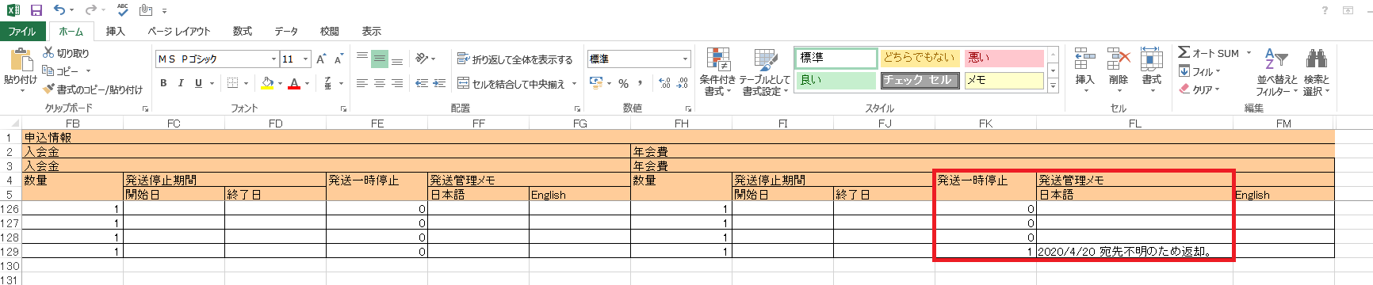Click the オート SUM button

(1208, 53)
